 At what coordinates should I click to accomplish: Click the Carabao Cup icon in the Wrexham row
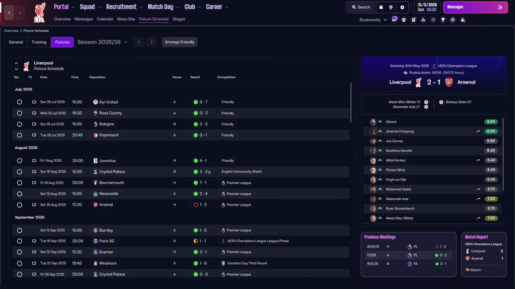[223, 263]
